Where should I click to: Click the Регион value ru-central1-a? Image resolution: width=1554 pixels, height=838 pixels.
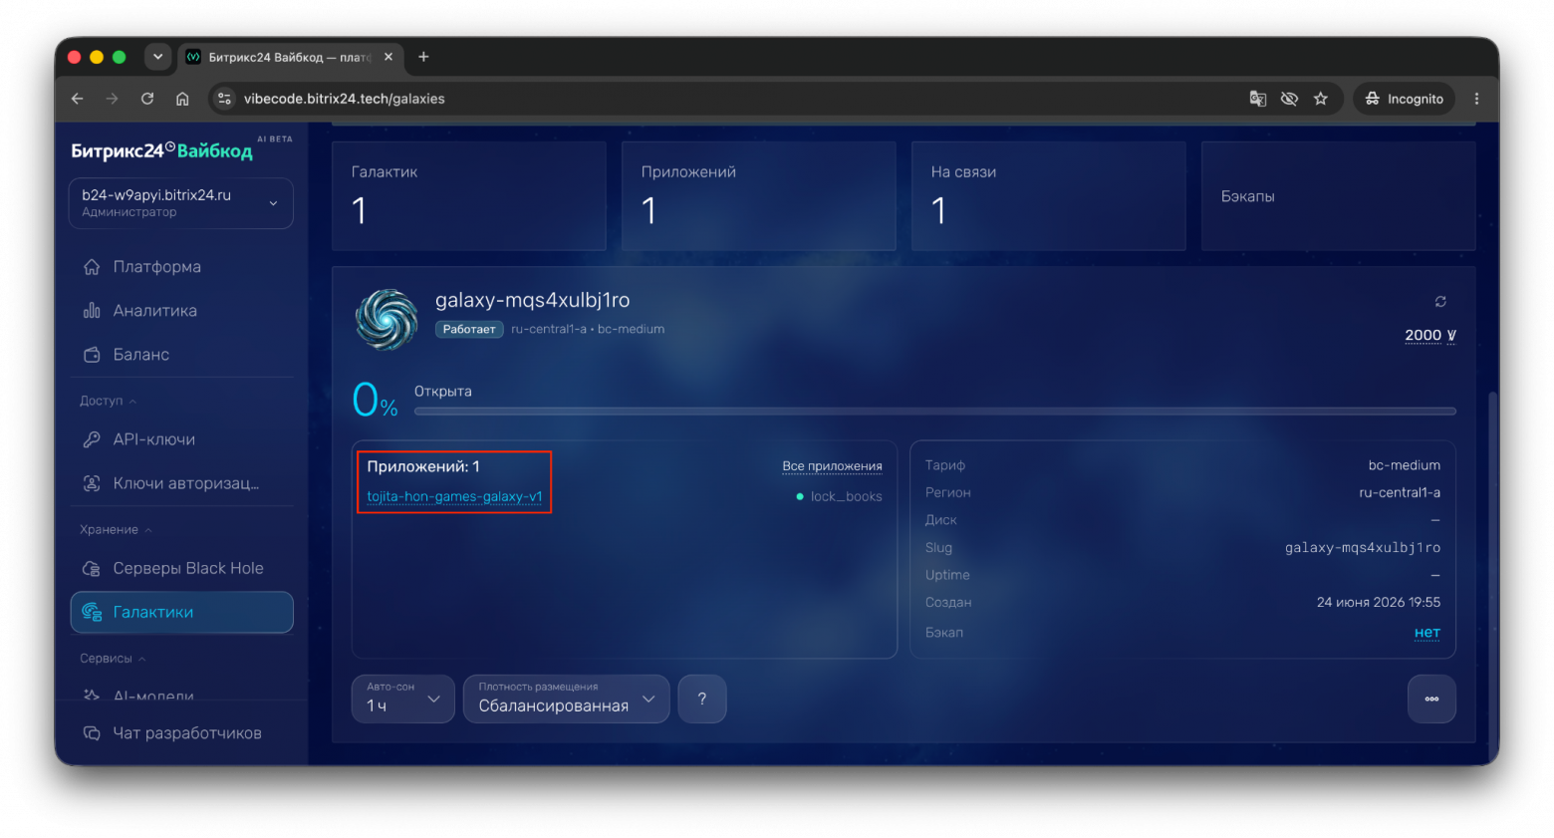[x=1399, y=492]
